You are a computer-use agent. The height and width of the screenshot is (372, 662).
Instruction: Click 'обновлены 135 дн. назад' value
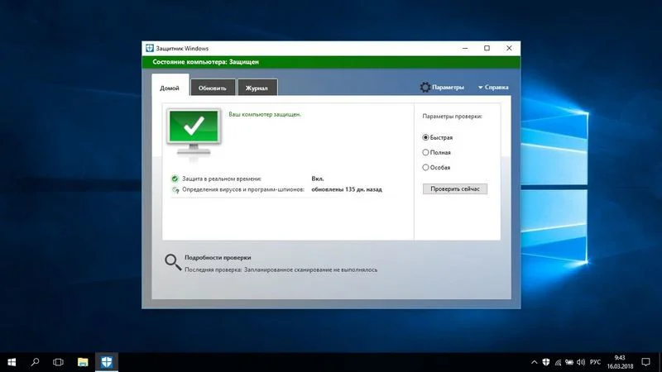[347, 189]
